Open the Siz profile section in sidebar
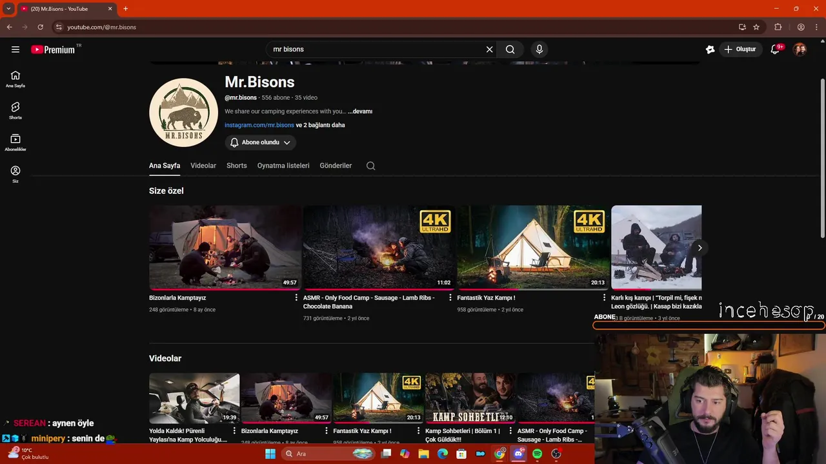Image resolution: width=826 pixels, height=464 pixels. point(15,175)
